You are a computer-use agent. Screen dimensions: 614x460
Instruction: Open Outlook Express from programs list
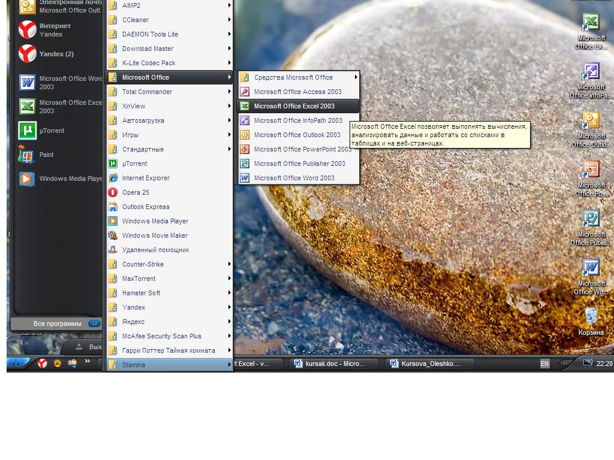[170, 207]
